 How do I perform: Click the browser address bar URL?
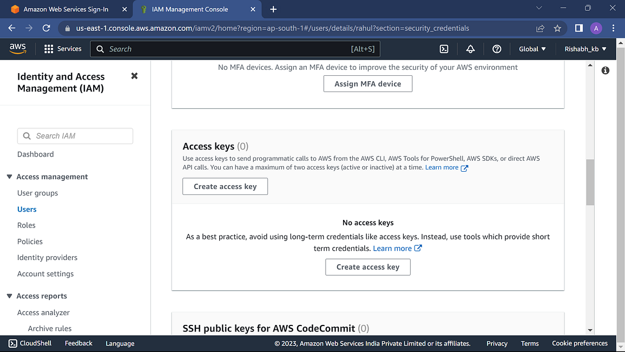click(273, 28)
